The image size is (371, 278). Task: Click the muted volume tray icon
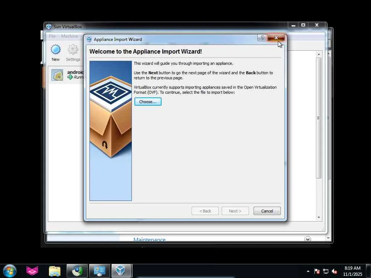[334, 271]
